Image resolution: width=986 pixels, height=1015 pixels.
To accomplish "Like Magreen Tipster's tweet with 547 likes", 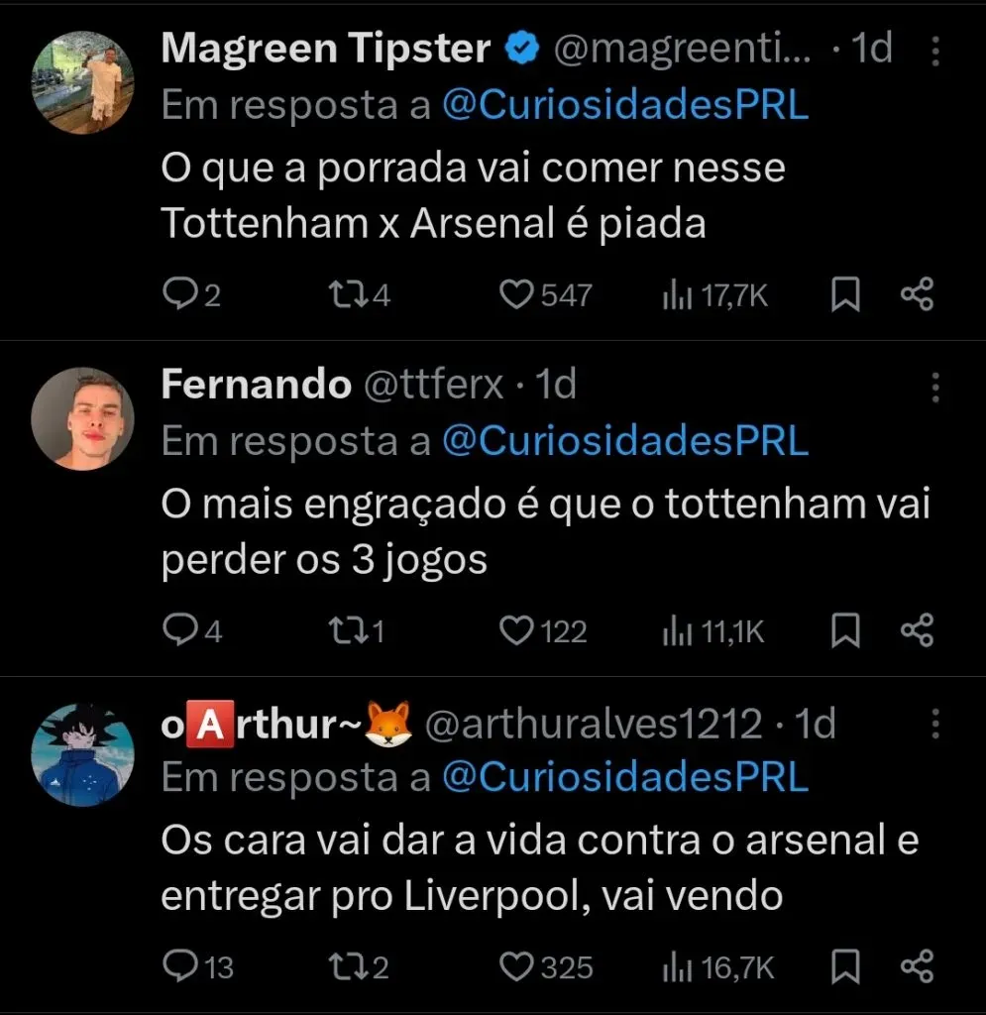I will (x=515, y=295).
